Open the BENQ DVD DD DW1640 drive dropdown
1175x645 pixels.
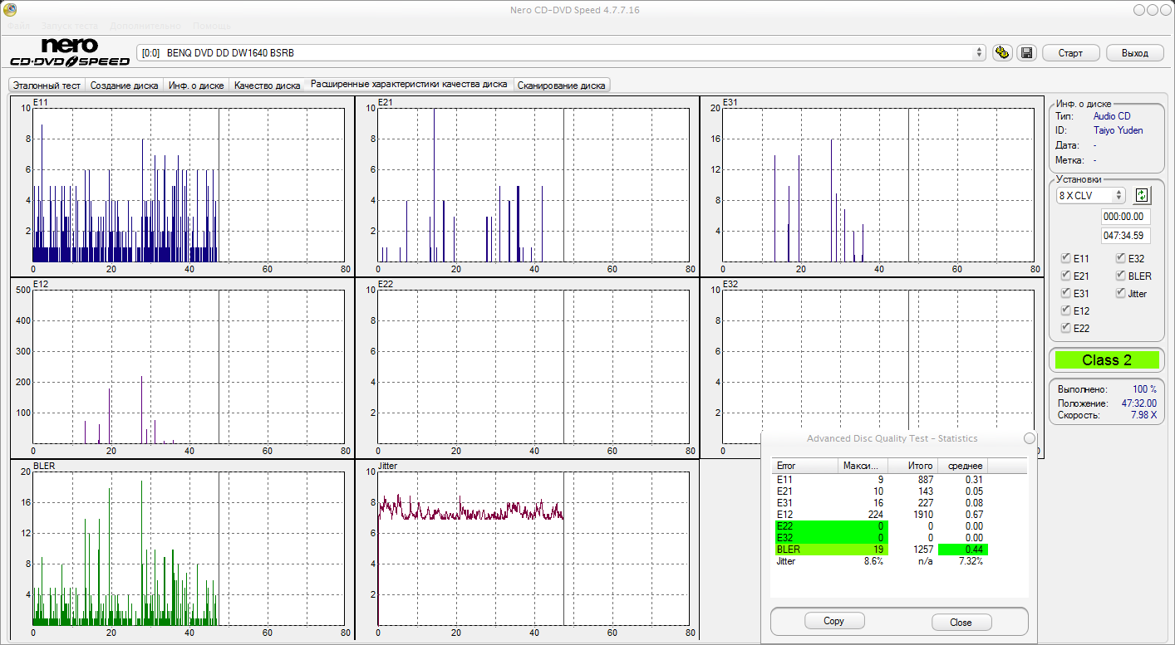(561, 53)
